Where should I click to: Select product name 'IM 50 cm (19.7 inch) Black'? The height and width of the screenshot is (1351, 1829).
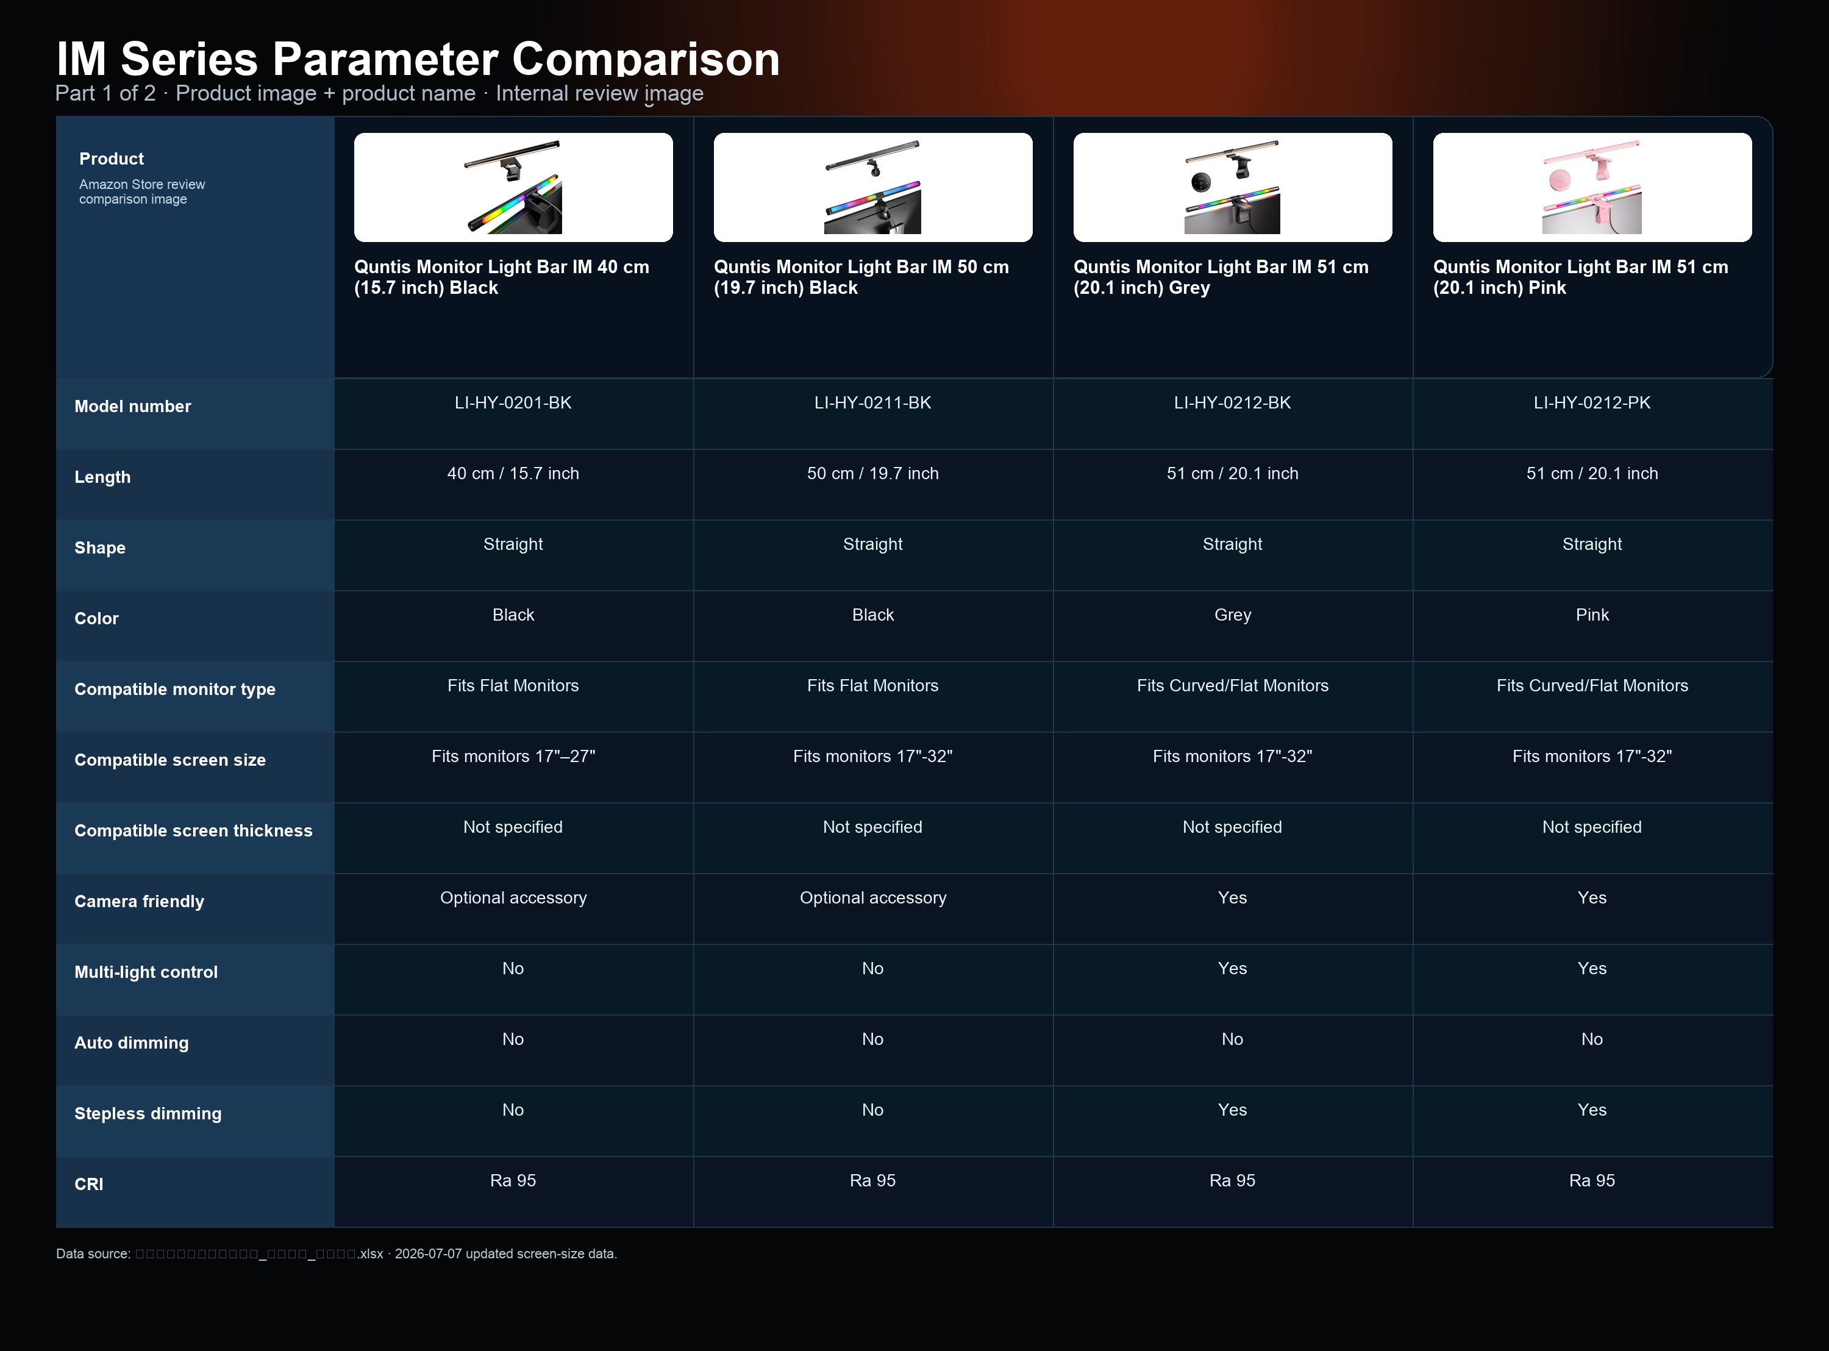[861, 277]
